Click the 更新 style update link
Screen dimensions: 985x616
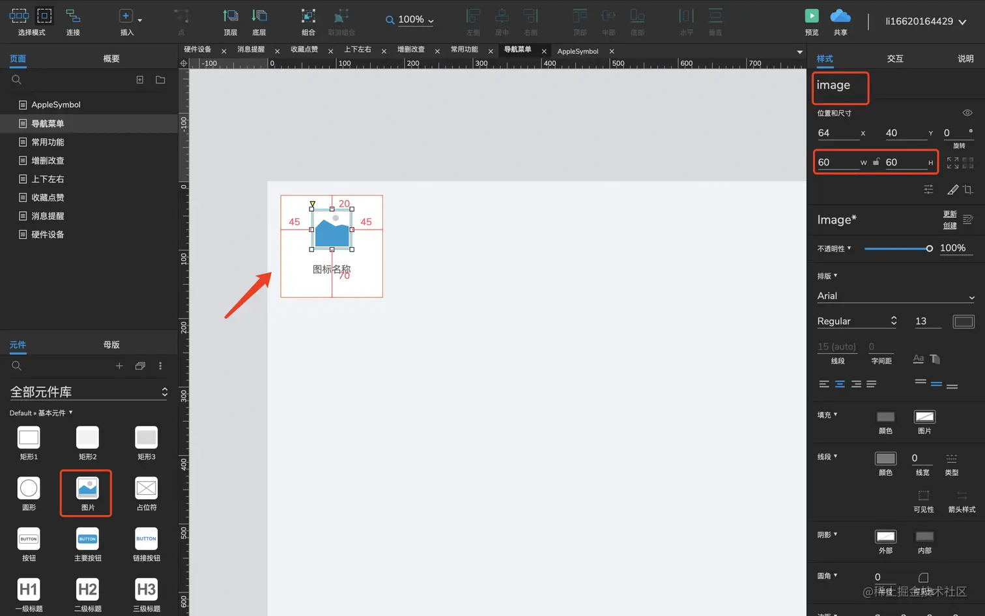pyautogui.click(x=950, y=214)
